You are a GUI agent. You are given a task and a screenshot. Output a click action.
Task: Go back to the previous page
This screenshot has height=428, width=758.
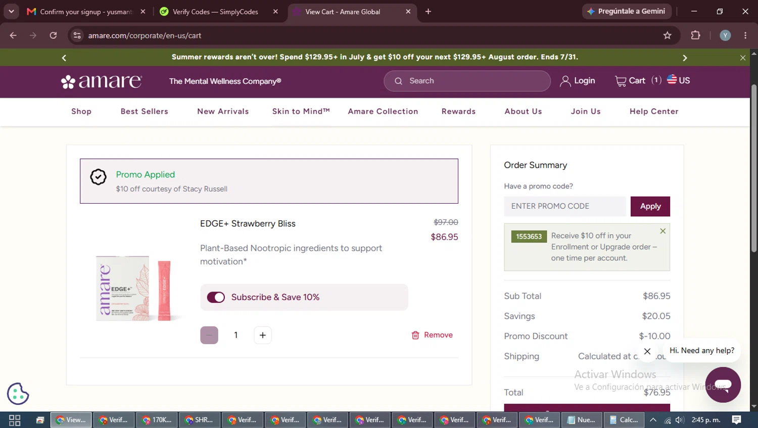(x=13, y=35)
